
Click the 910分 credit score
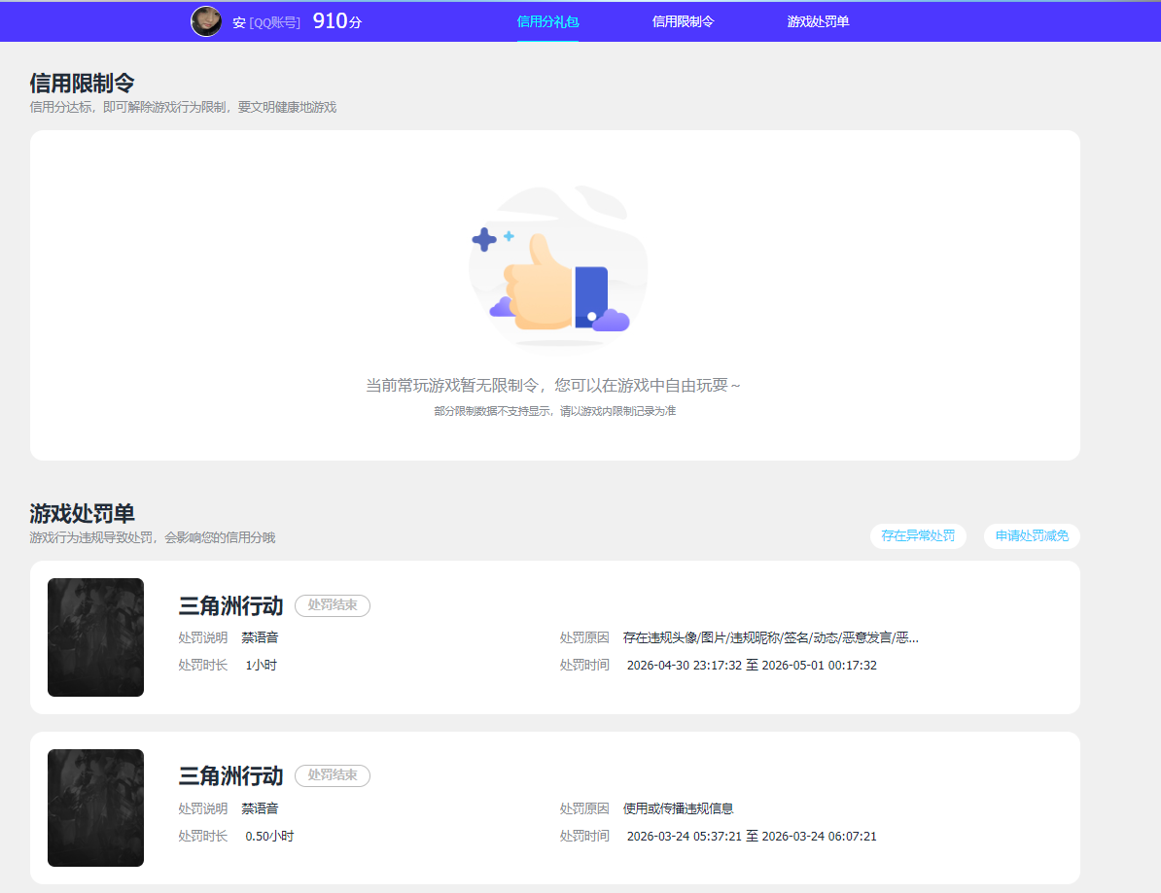(336, 21)
